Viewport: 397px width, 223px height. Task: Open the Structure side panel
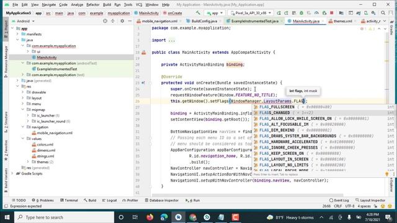6,122
